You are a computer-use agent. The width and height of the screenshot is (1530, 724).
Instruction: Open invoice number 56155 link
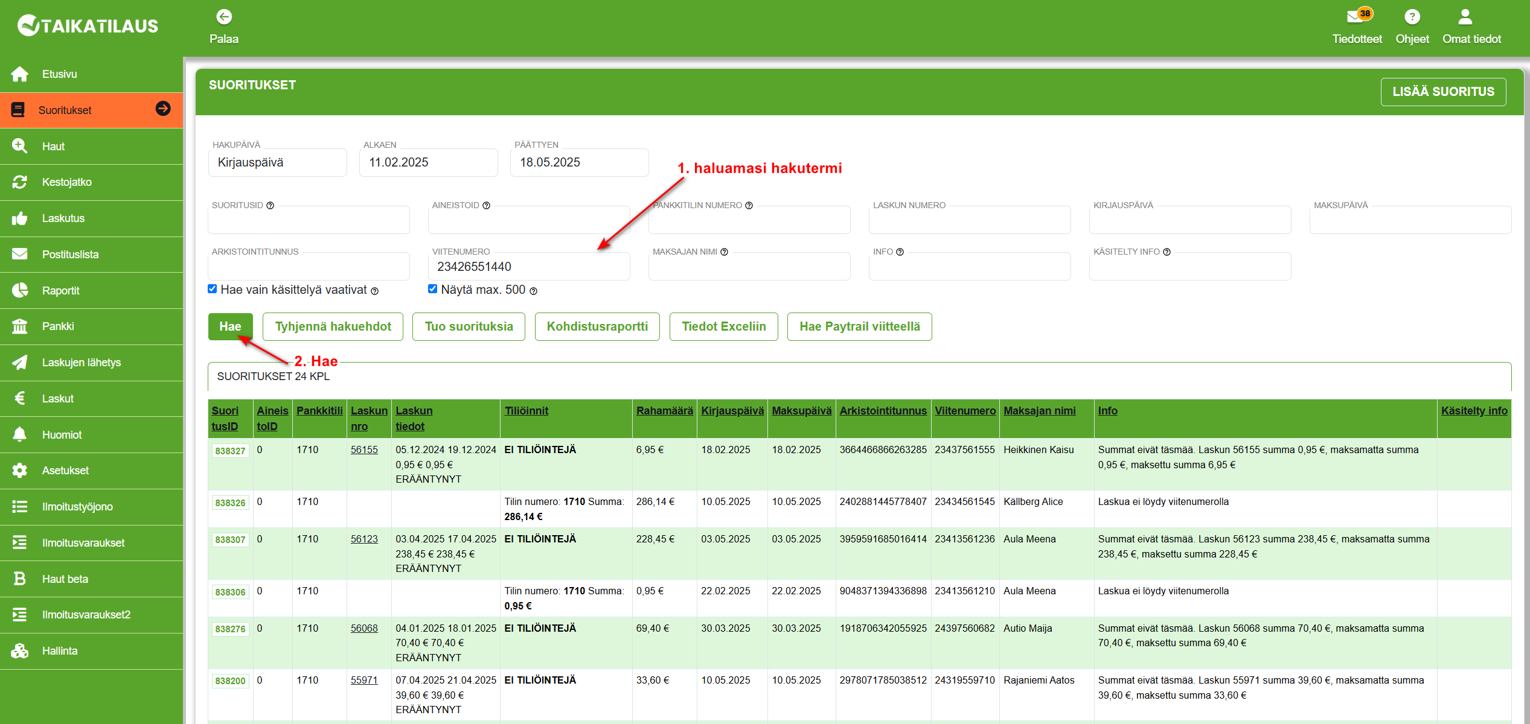pyautogui.click(x=364, y=450)
